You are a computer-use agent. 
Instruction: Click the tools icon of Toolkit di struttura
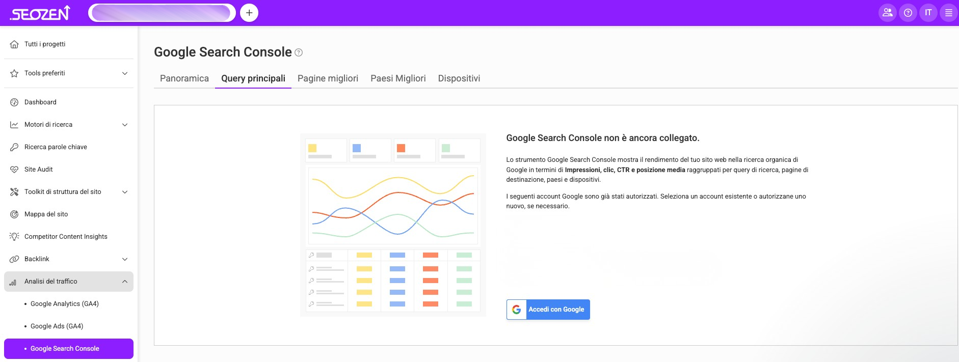(x=14, y=192)
